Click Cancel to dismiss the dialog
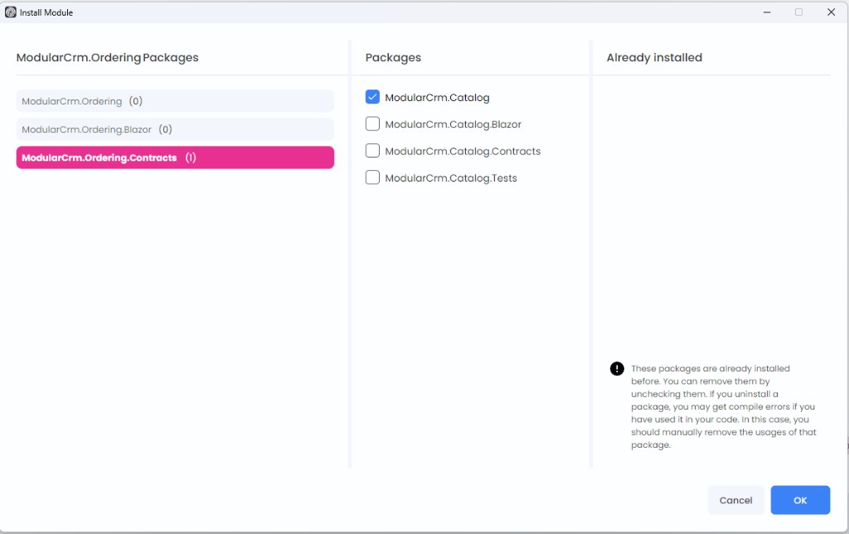Image resolution: width=849 pixels, height=534 pixels. point(735,500)
